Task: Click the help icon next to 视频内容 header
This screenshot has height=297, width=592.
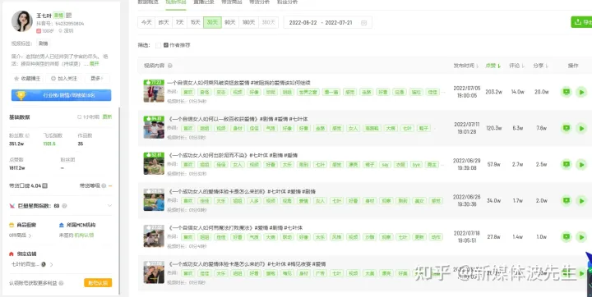Action: (170, 66)
